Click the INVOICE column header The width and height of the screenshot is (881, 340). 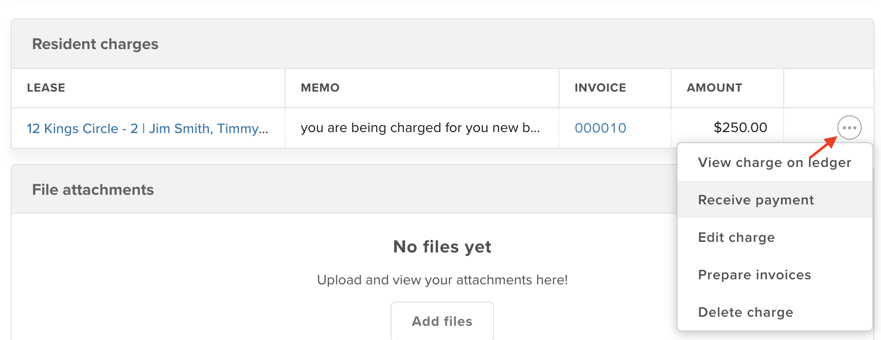click(600, 88)
